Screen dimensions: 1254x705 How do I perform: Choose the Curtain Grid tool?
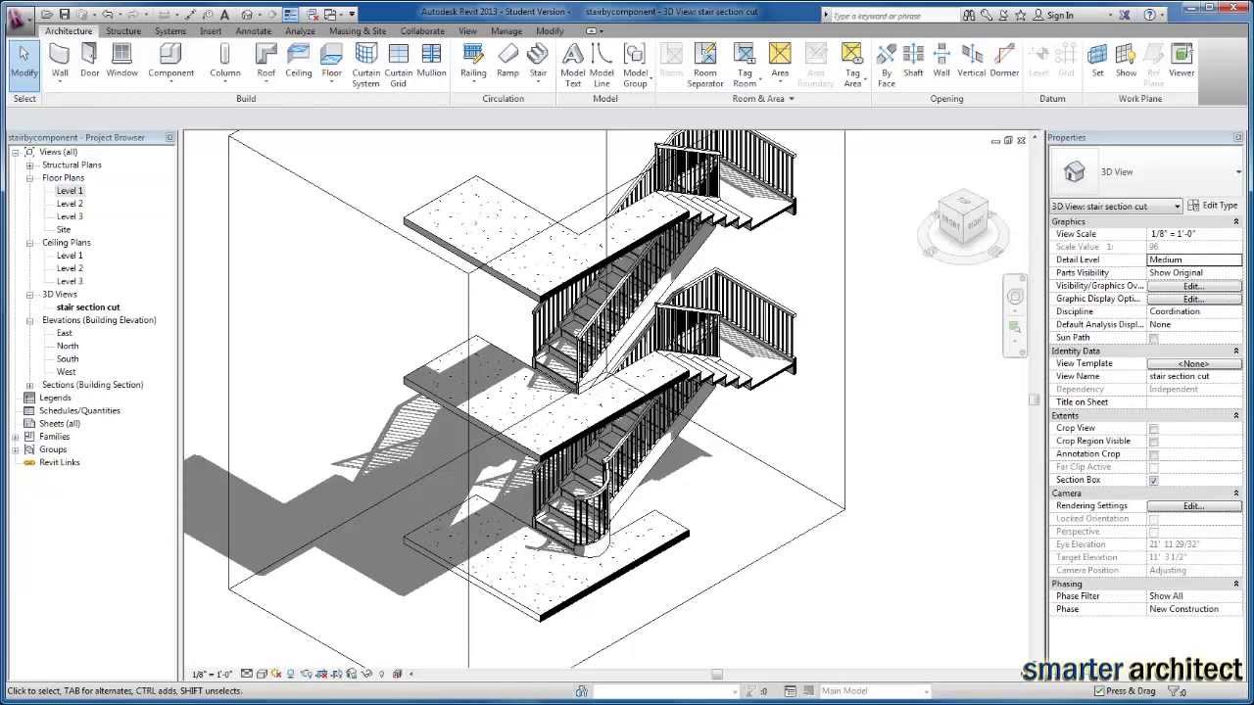tap(399, 61)
